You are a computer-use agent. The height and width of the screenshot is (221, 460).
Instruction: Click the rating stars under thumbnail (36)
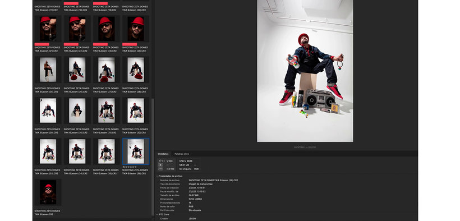[131, 167]
